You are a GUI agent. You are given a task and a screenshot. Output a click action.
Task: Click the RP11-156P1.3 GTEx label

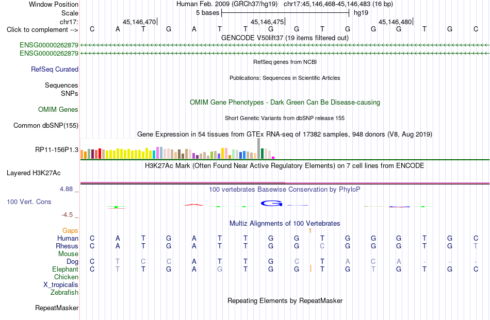tap(57, 150)
